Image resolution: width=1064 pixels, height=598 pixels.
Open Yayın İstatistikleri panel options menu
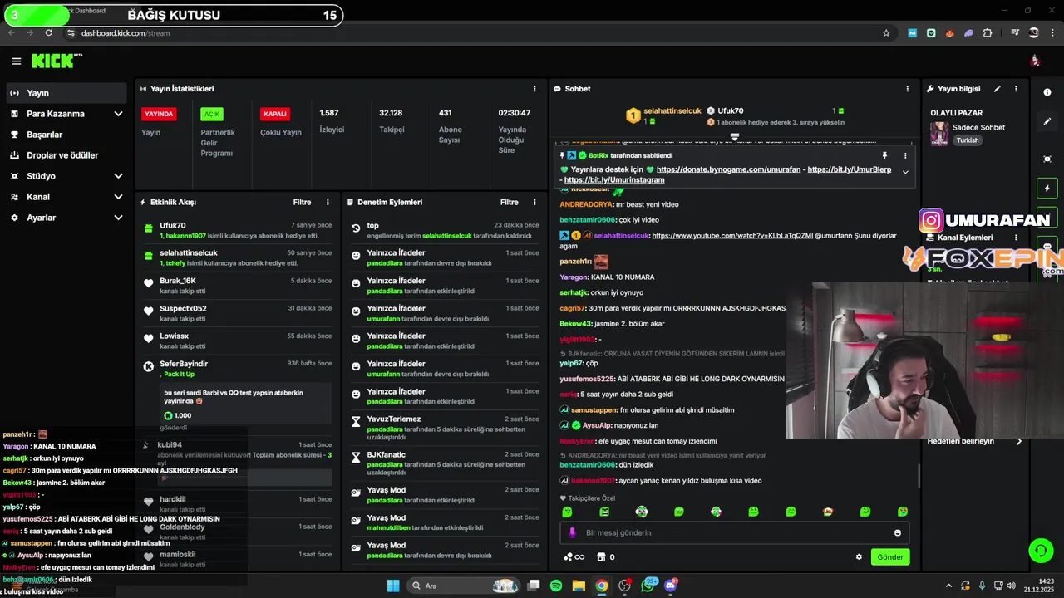[534, 89]
